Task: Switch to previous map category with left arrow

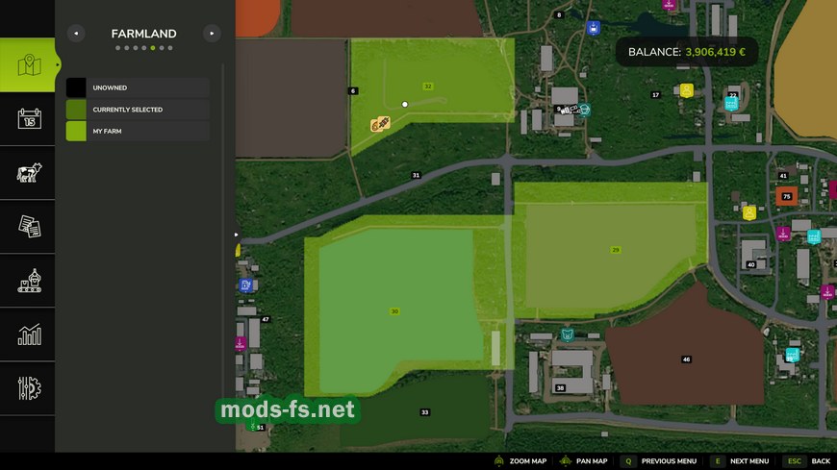Action: coord(75,34)
